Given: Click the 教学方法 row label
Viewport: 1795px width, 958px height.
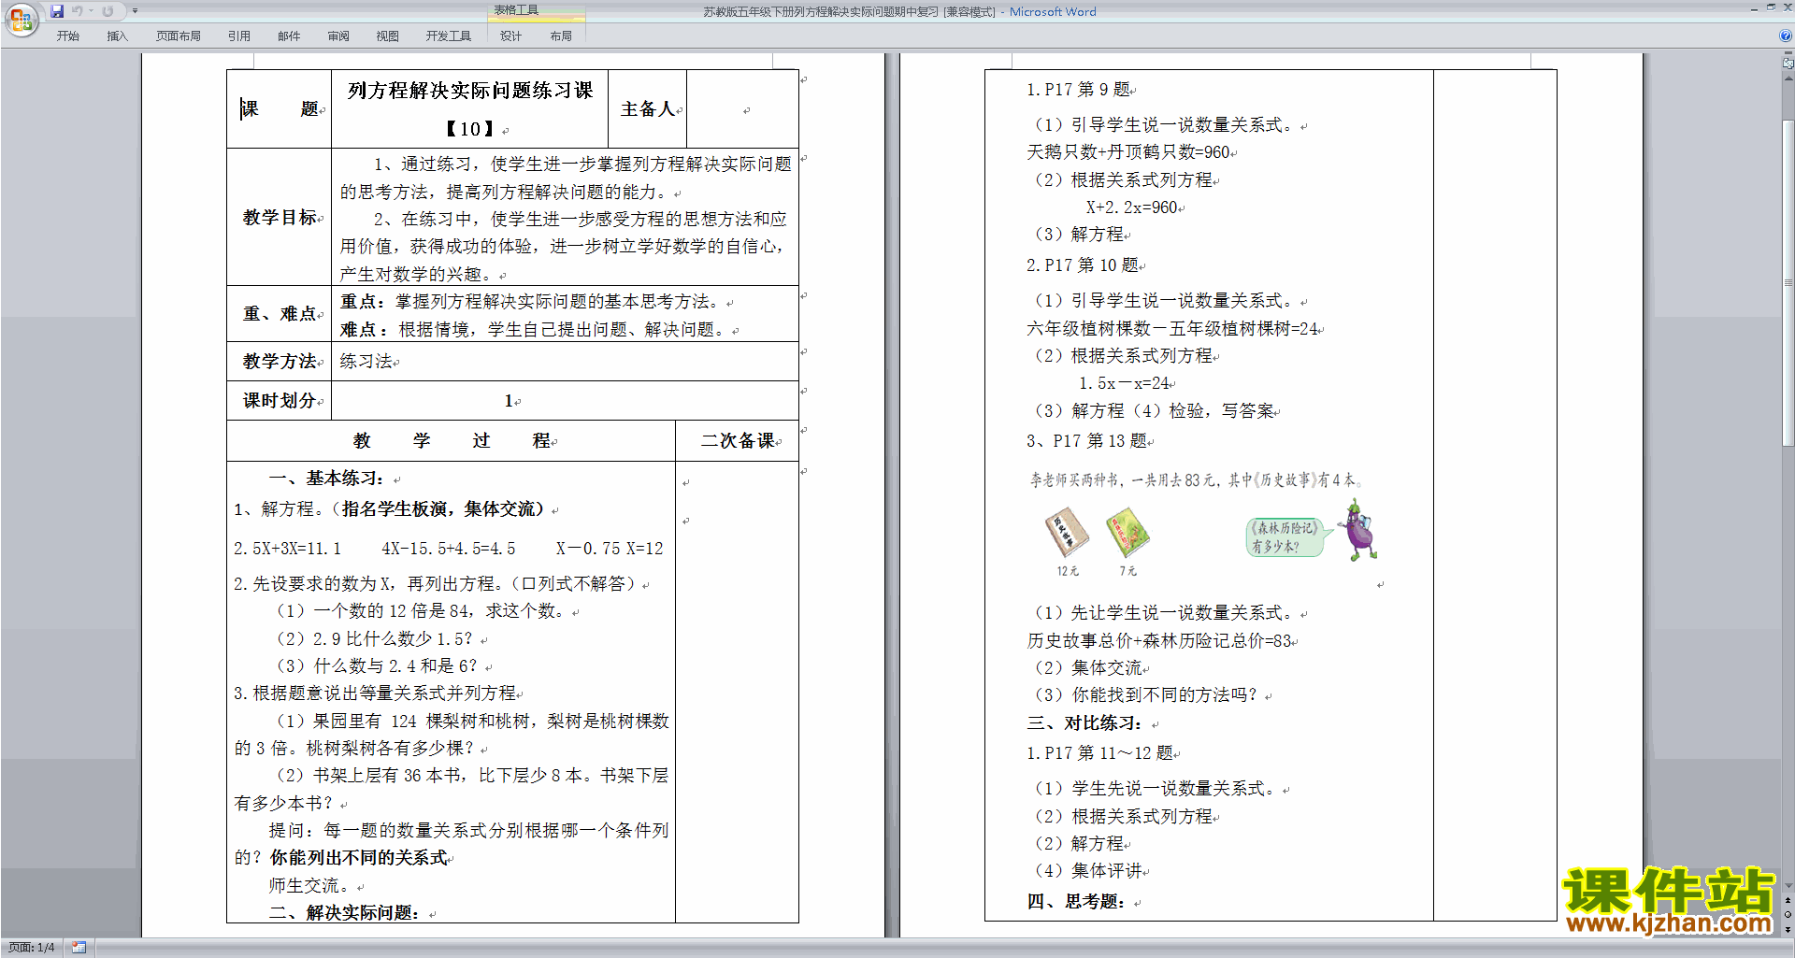Looking at the screenshot, I should [x=280, y=361].
